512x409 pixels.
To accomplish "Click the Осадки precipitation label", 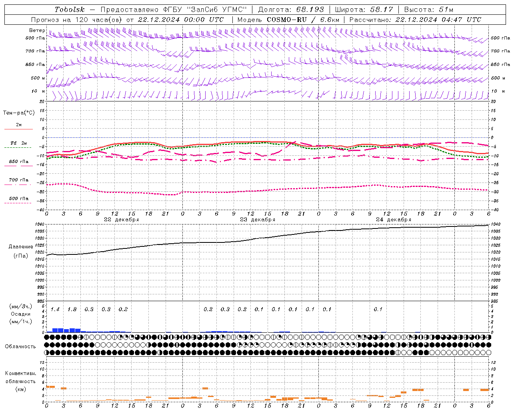I will (21, 314).
